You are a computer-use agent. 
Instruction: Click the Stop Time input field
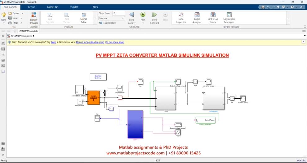pos(118,13)
